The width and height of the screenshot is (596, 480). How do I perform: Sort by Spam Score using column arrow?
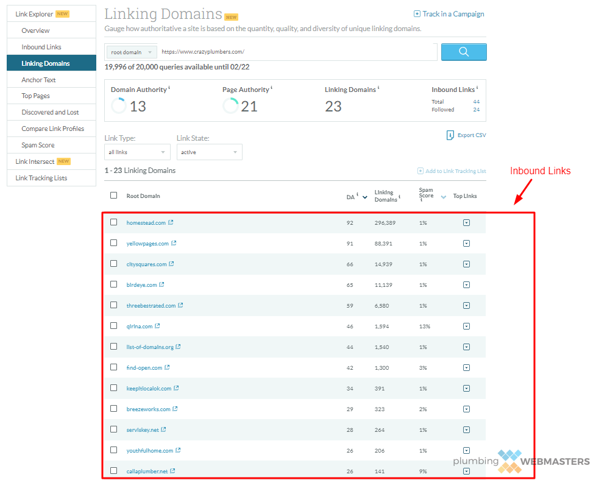[x=443, y=197]
